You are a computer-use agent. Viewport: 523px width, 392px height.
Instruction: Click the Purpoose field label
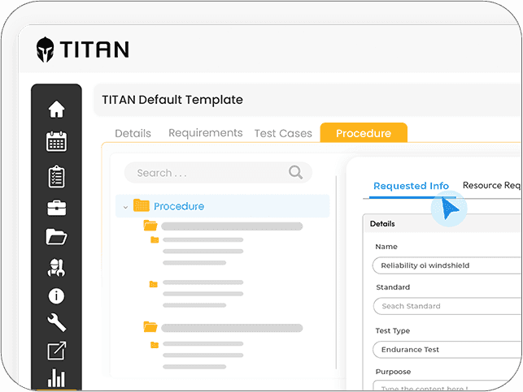[393, 372]
